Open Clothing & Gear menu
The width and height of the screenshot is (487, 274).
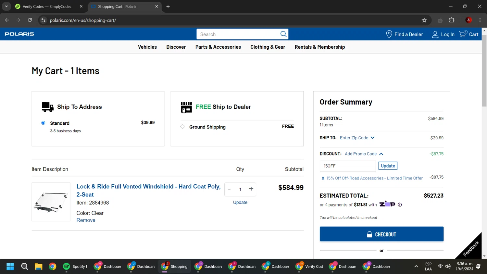click(x=268, y=47)
